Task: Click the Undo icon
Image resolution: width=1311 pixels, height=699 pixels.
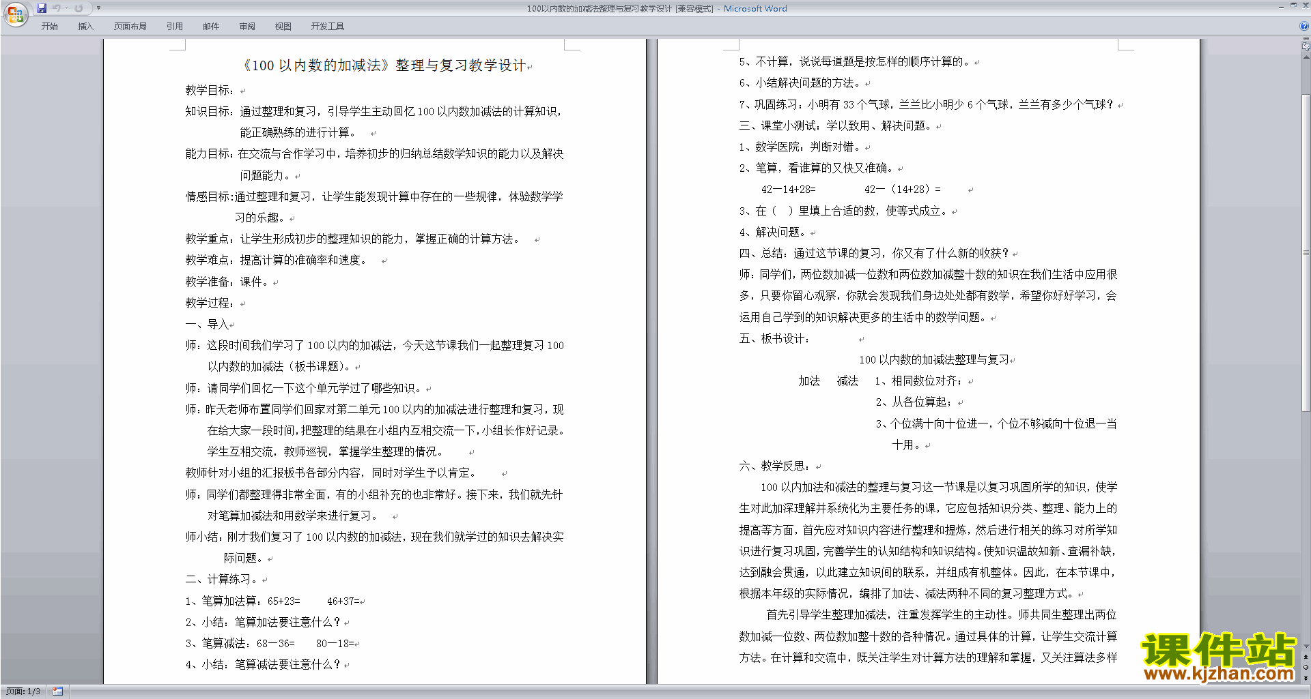Action: 57,8
